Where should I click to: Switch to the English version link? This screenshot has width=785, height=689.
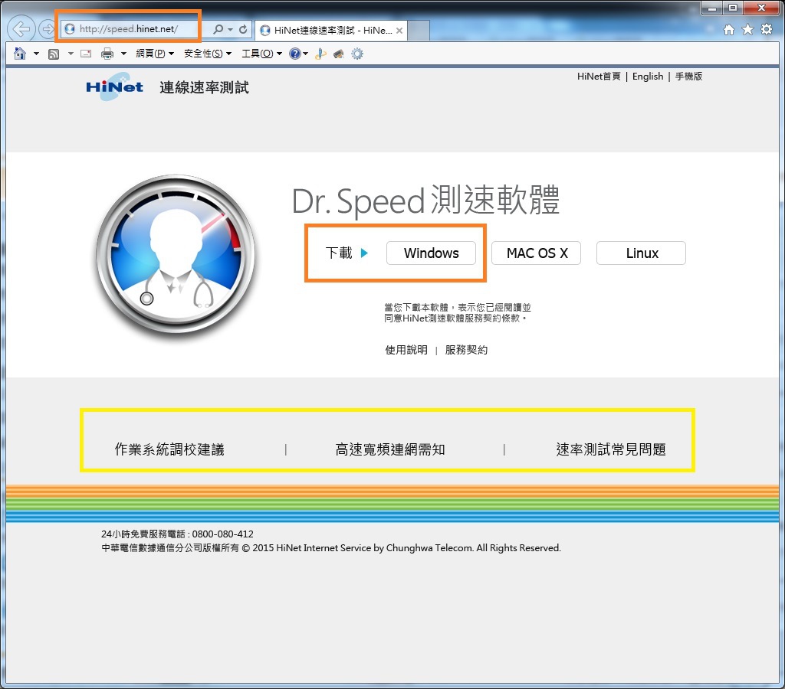pos(647,77)
